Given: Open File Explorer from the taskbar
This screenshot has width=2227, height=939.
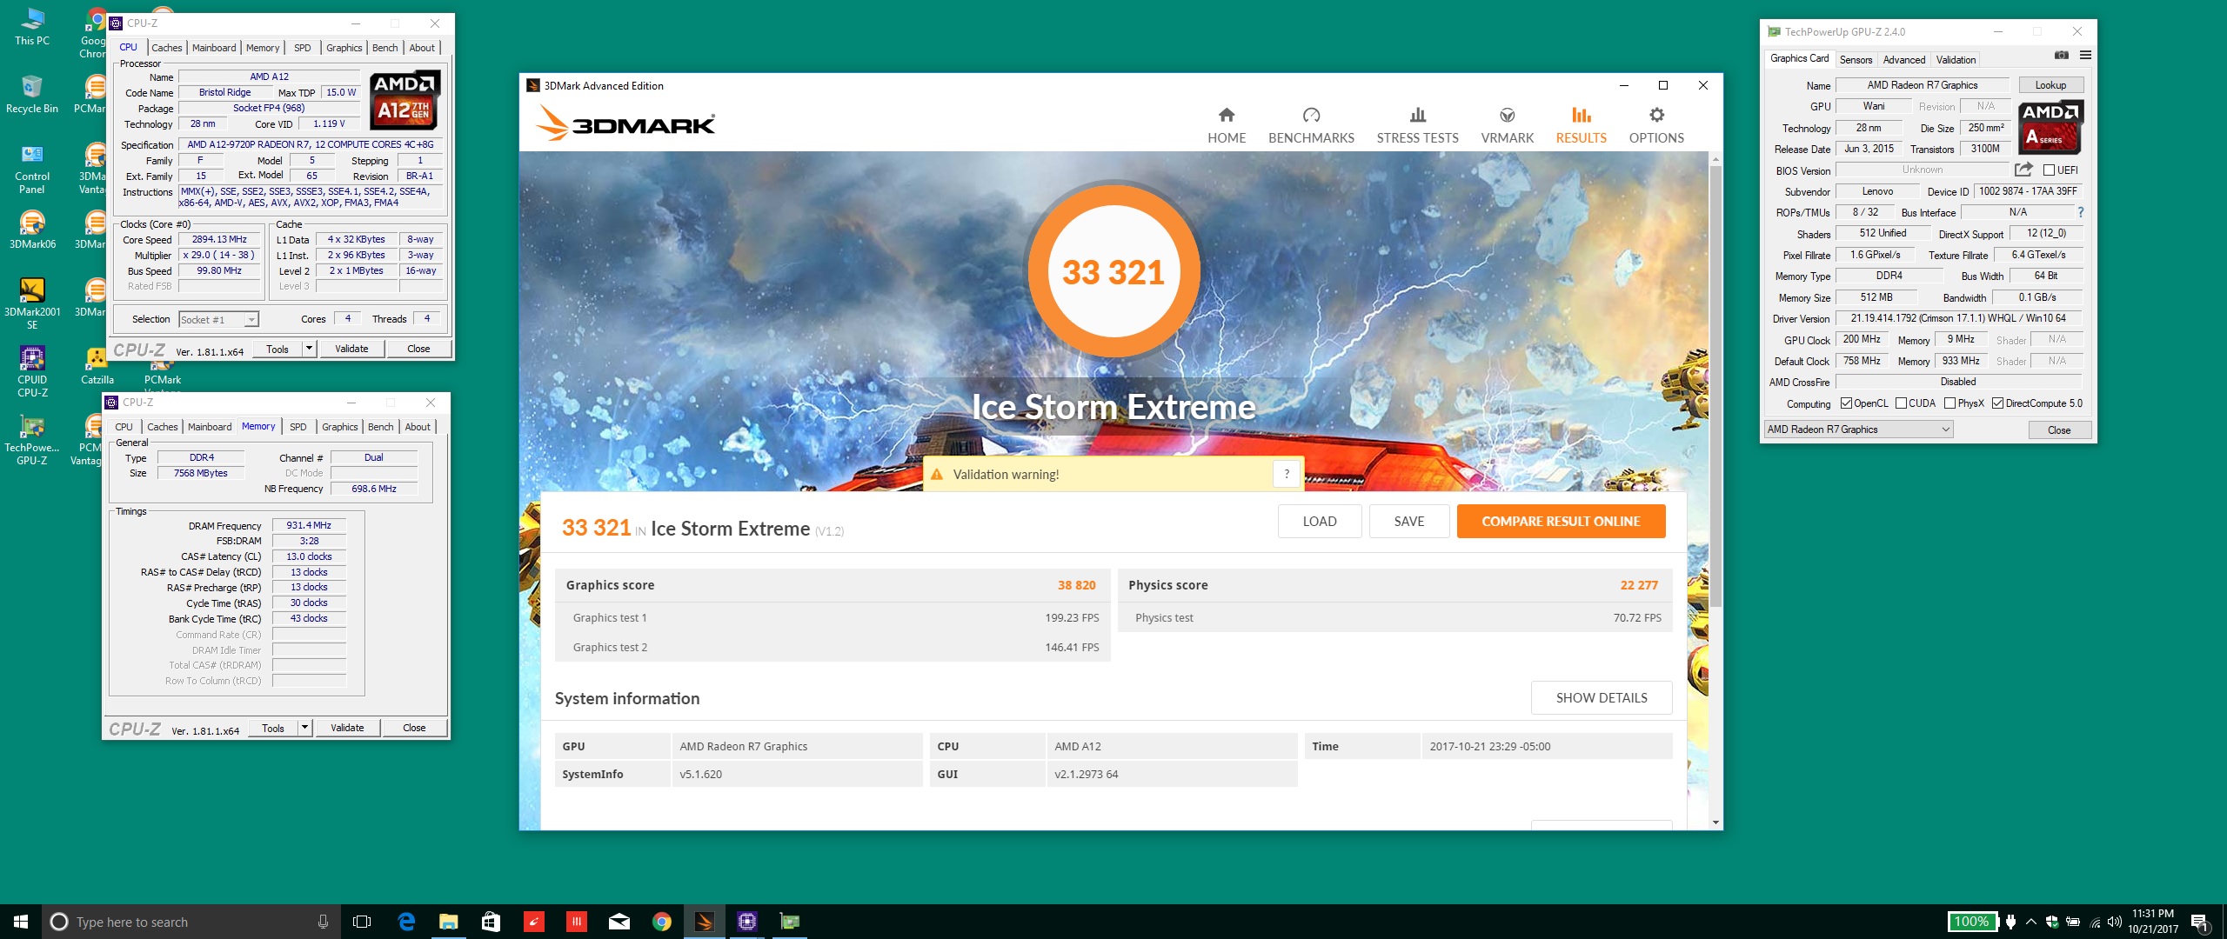Looking at the screenshot, I should pos(448,922).
